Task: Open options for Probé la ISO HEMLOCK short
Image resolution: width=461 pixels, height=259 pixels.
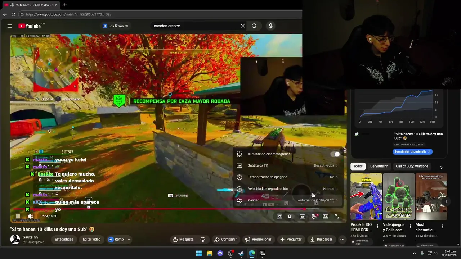Action: 377,227
